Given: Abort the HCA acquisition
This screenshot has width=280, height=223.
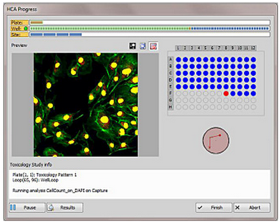Looking at the screenshot, I should [252, 207].
